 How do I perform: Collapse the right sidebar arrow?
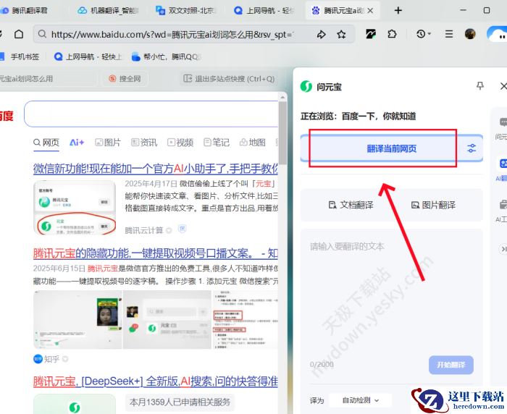pyautogui.click(x=503, y=249)
